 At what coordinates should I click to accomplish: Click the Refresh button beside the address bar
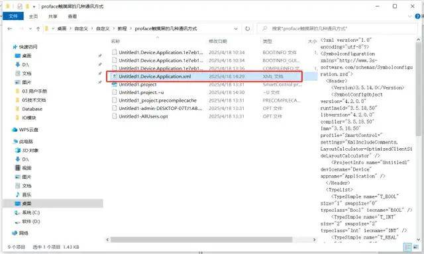(247, 28)
